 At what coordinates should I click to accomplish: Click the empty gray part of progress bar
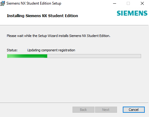coord(94,56)
